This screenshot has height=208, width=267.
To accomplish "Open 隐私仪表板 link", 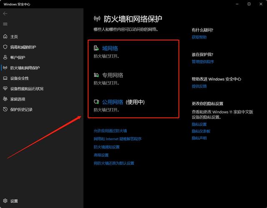I will tap(201, 131).
